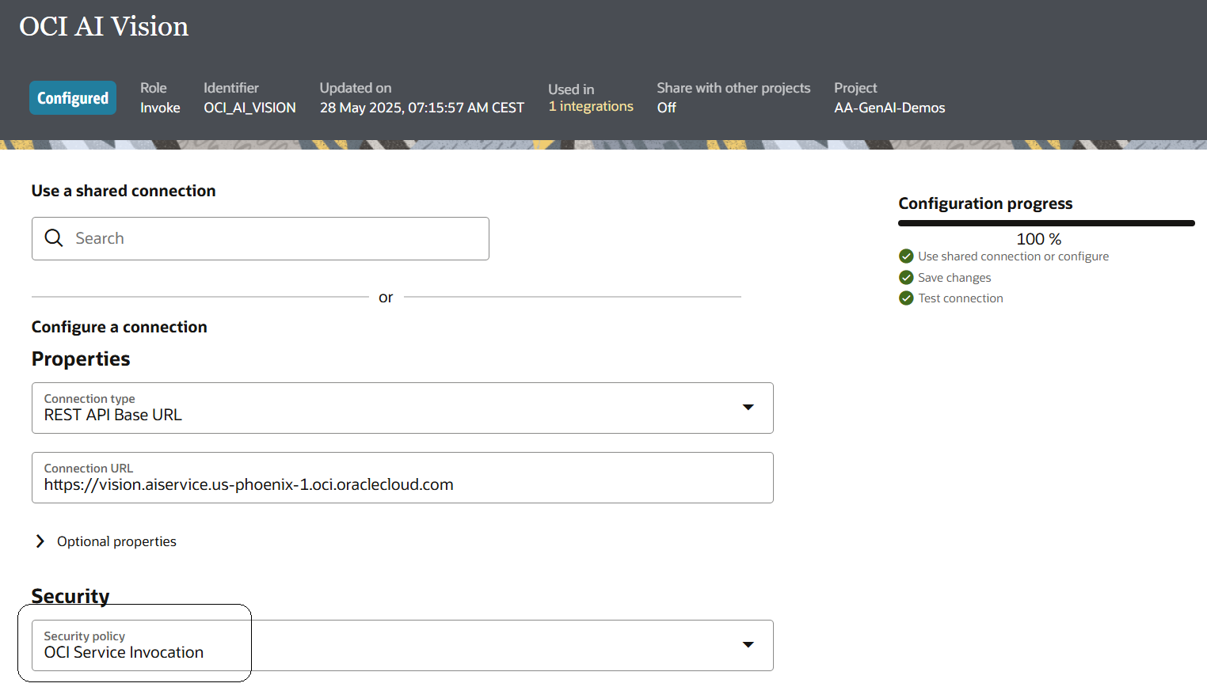Click the Security heading
The height and width of the screenshot is (687, 1207).
click(x=70, y=596)
